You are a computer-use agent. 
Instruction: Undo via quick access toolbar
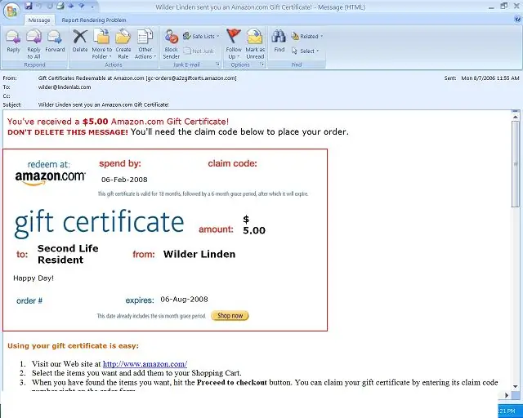click(x=39, y=6)
